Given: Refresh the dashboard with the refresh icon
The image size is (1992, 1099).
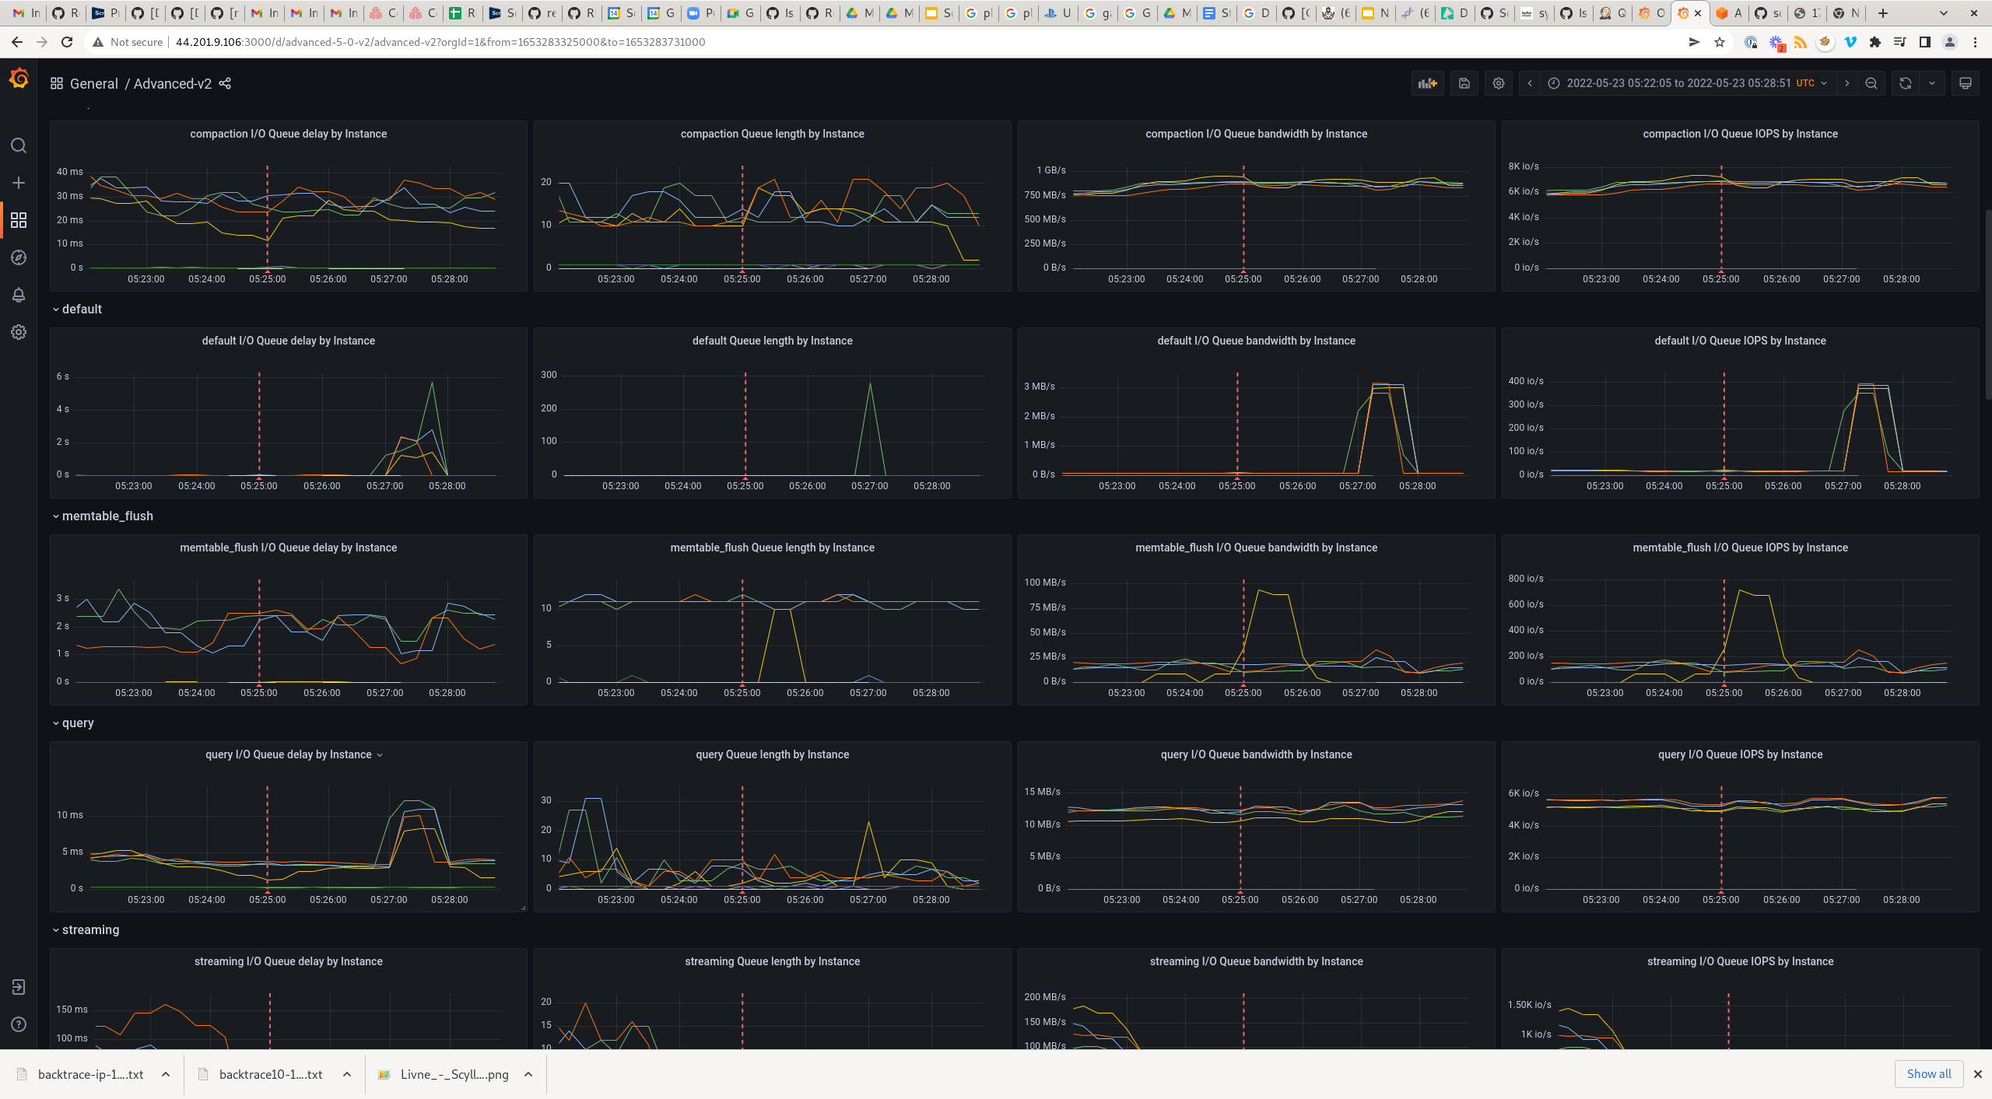Looking at the screenshot, I should pyautogui.click(x=1905, y=83).
